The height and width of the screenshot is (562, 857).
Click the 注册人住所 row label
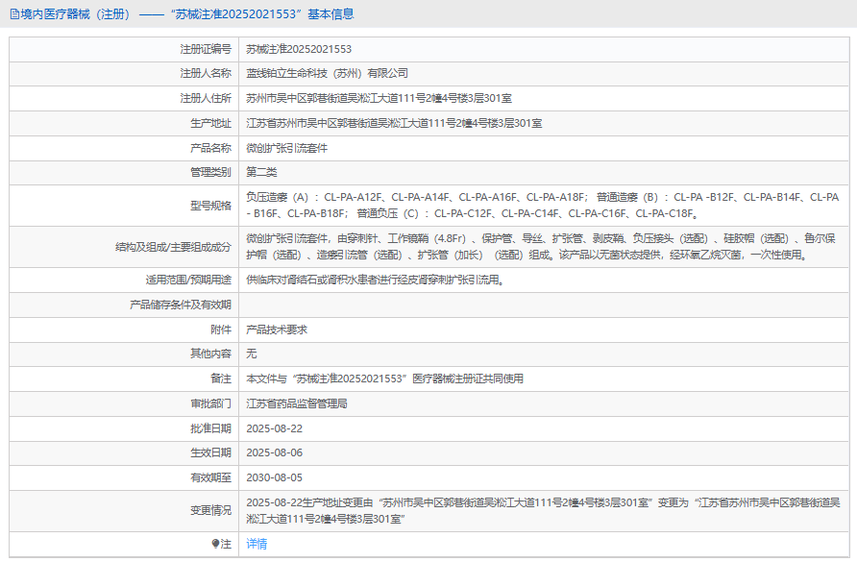[206, 98]
